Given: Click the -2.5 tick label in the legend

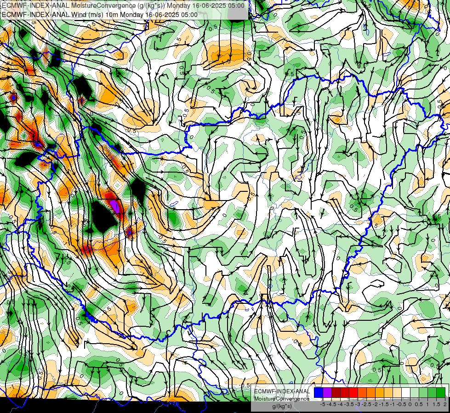Looking at the screenshot, I should click(365, 404).
